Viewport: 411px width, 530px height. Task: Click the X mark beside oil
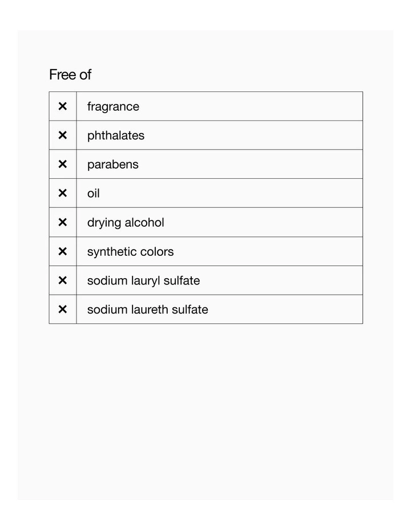tap(62, 193)
